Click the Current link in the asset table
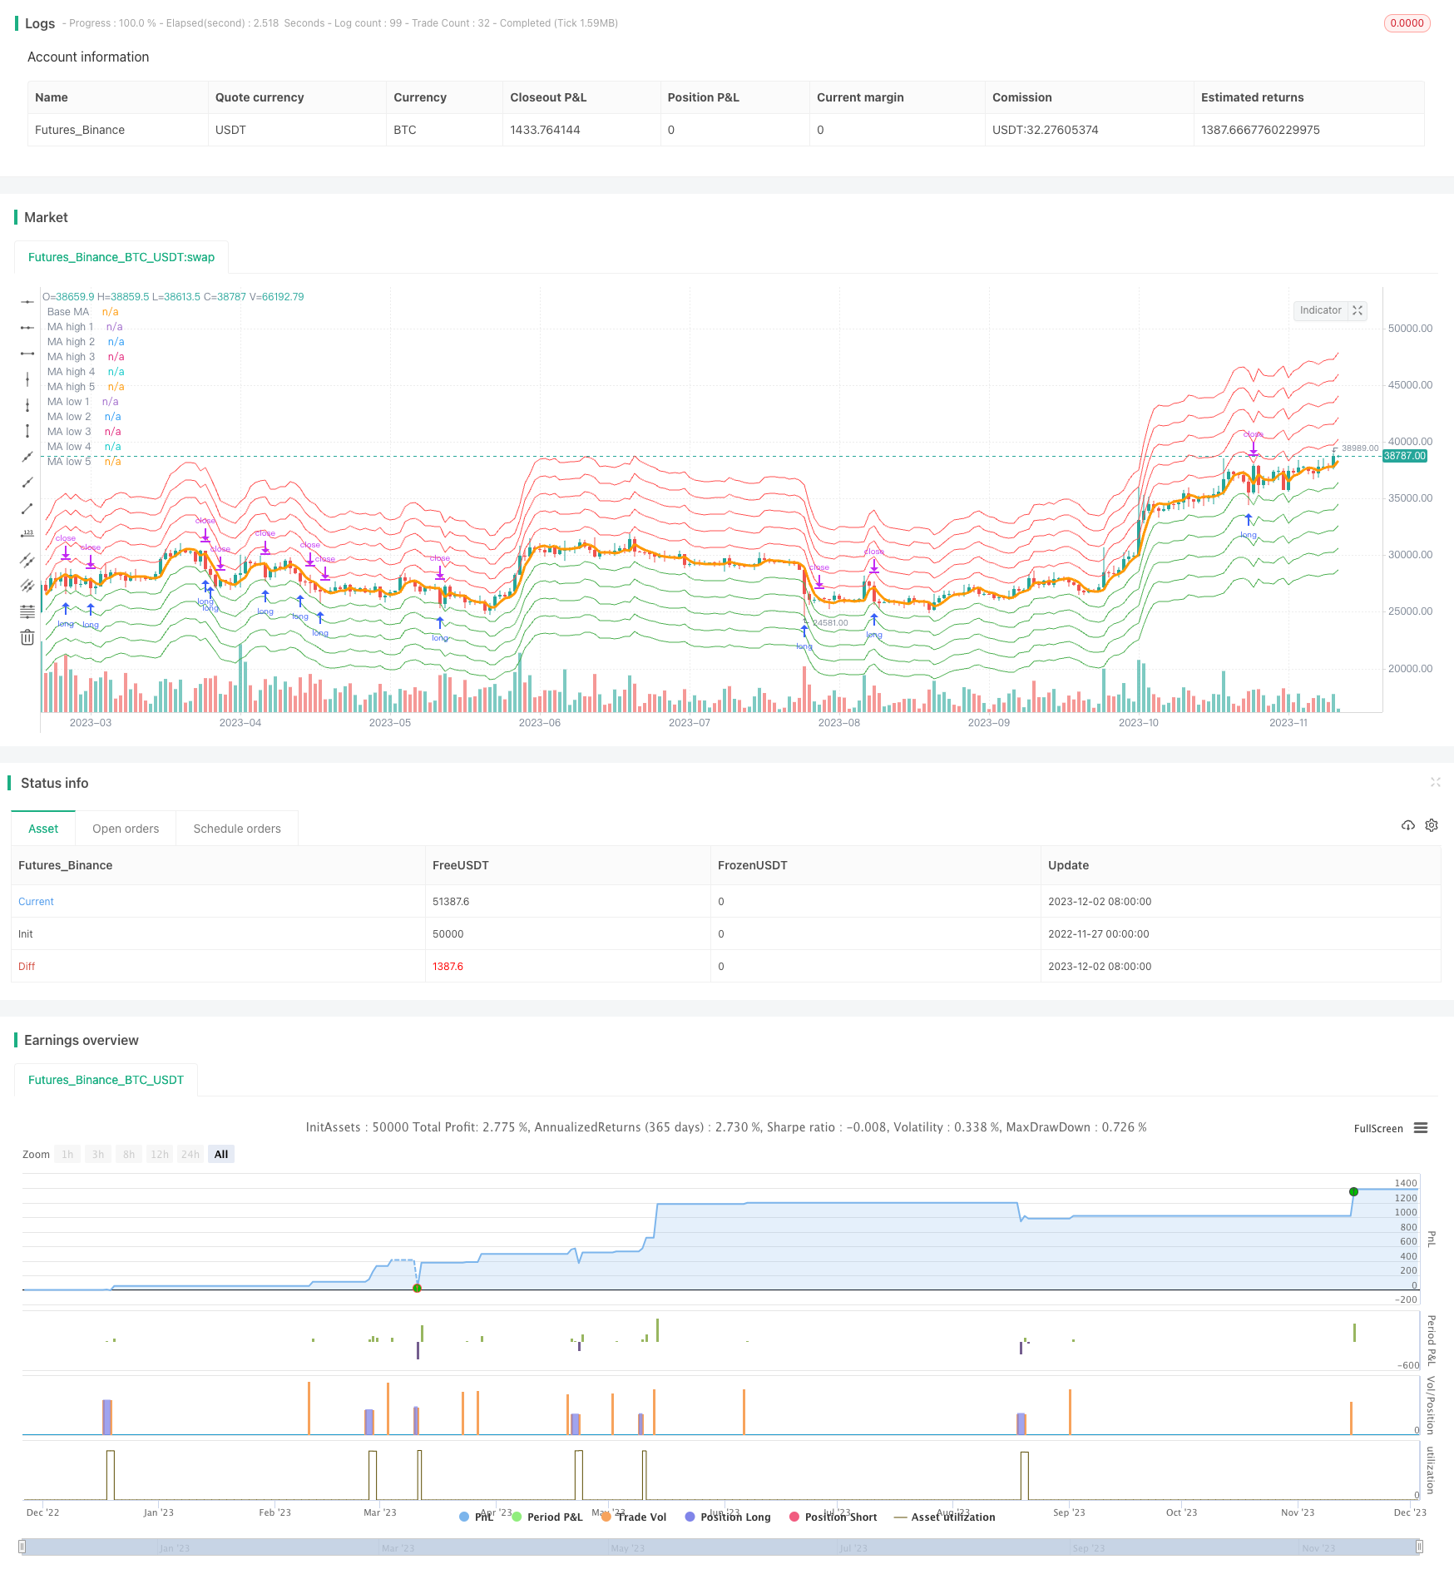 tap(36, 901)
